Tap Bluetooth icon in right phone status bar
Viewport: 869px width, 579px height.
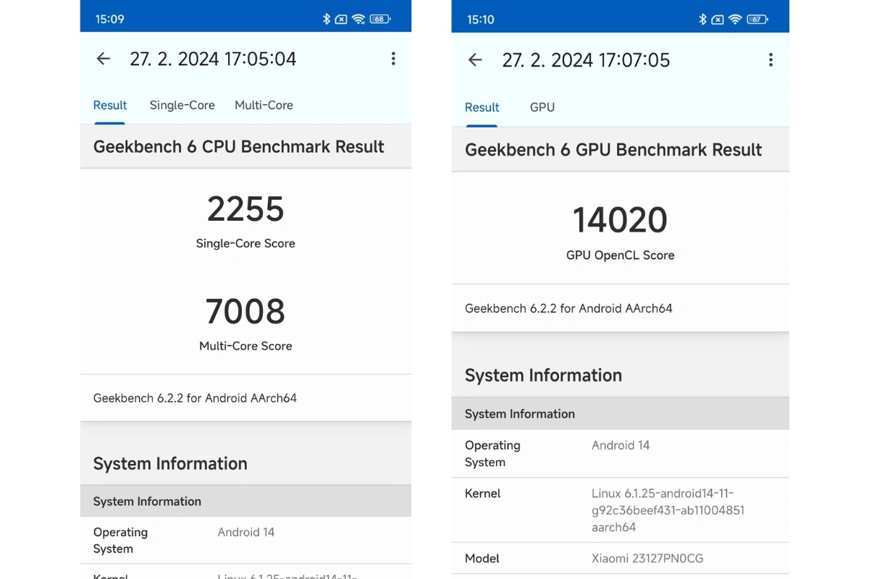[702, 20]
